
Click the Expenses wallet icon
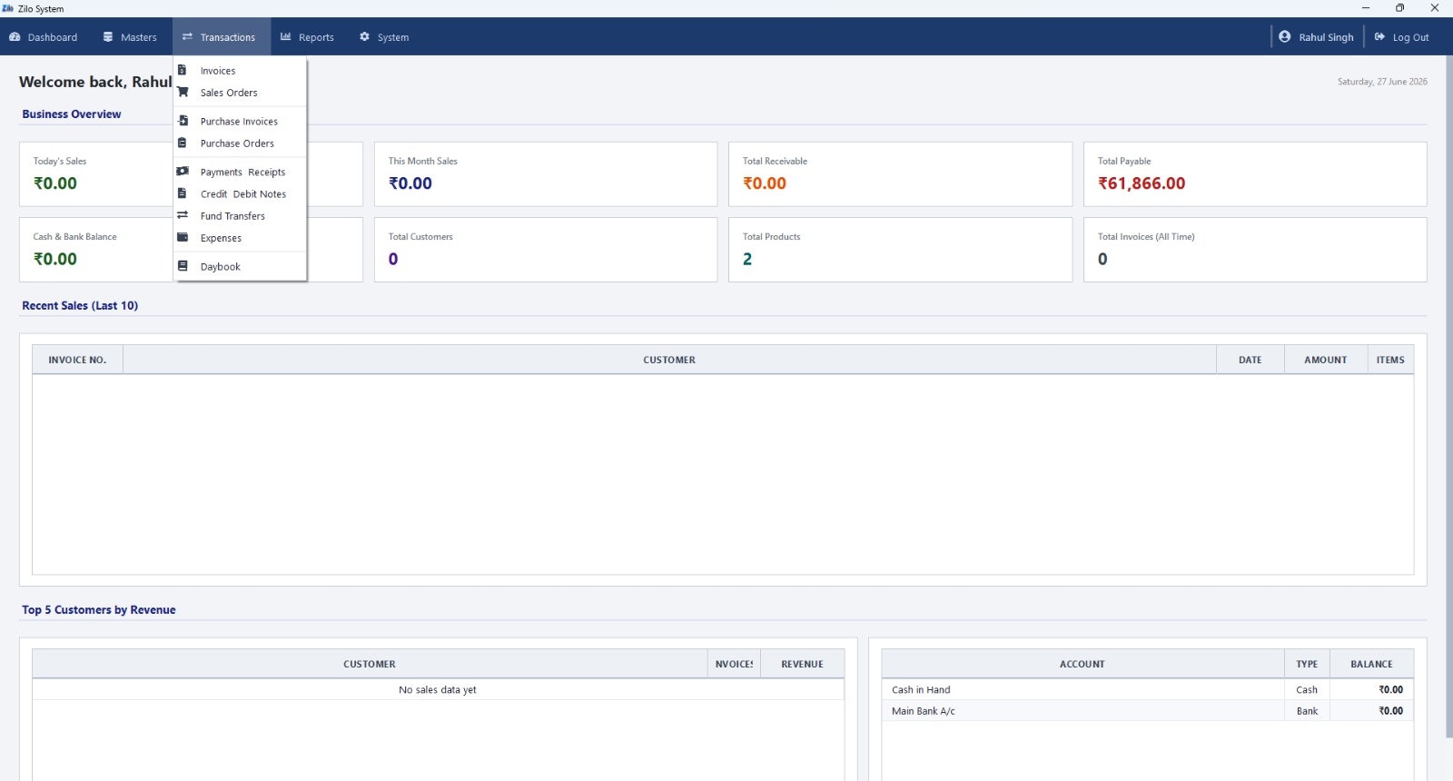click(x=183, y=237)
